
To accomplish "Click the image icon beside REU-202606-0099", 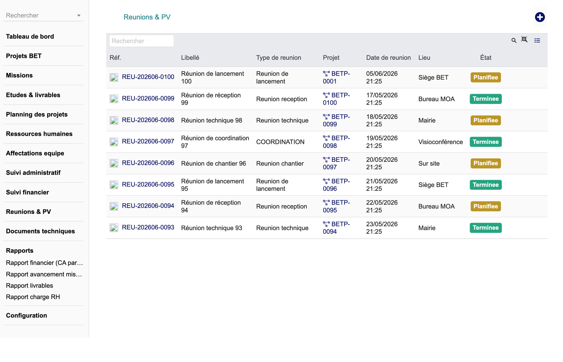I will pyautogui.click(x=114, y=99).
